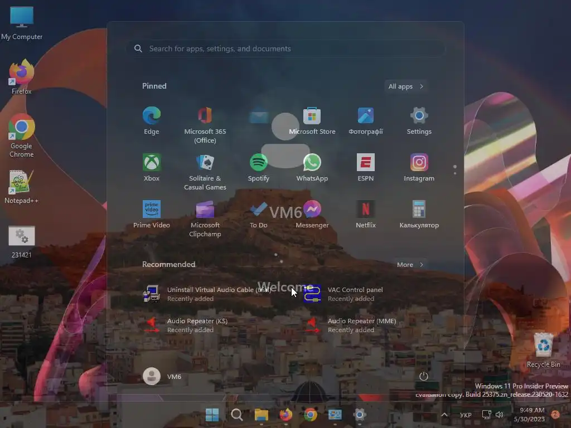The height and width of the screenshot is (428, 571).
Task: Click the Windows Start button on taskbar
Action: pyautogui.click(x=212, y=415)
